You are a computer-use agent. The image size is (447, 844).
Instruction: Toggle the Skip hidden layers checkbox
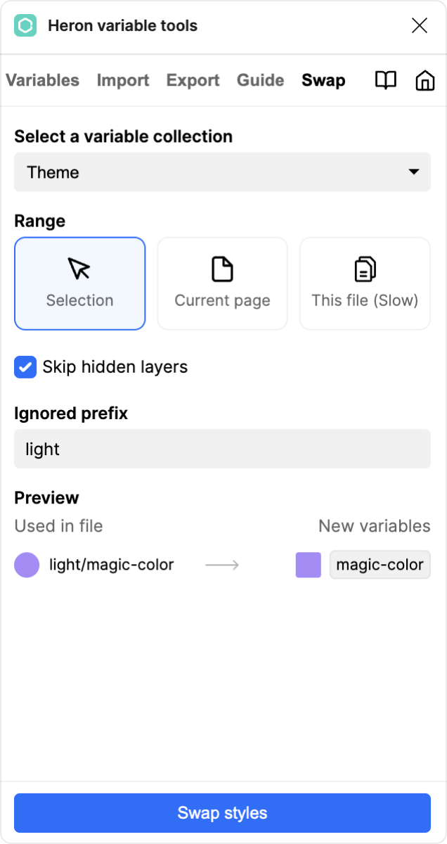(25, 367)
